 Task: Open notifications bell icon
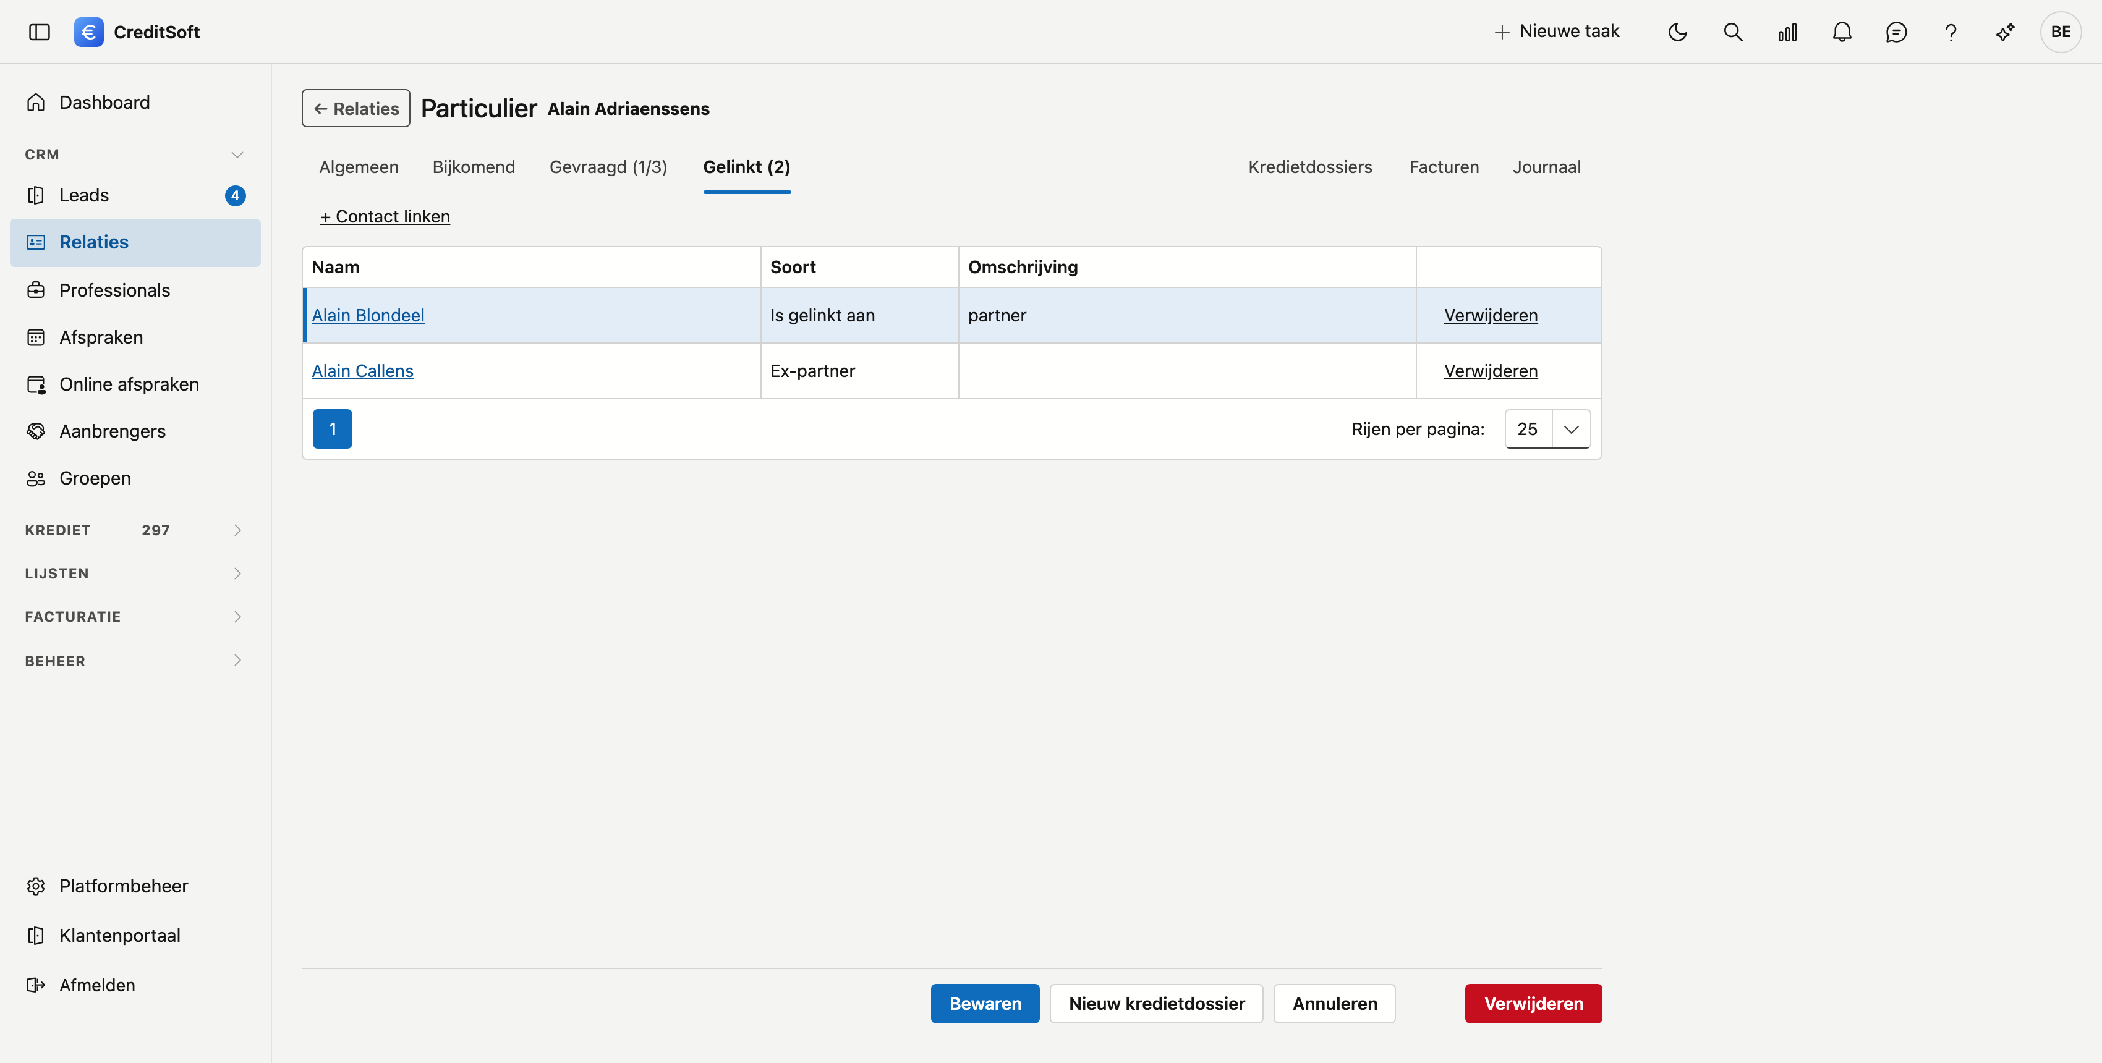pyautogui.click(x=1842, y=32)
